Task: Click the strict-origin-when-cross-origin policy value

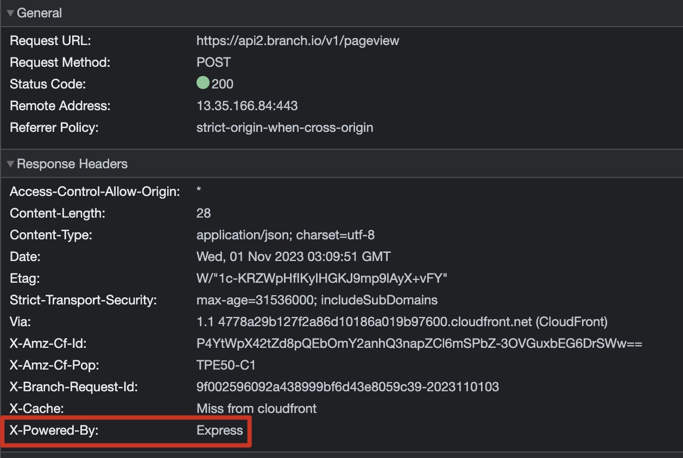Action: (284, 128)
